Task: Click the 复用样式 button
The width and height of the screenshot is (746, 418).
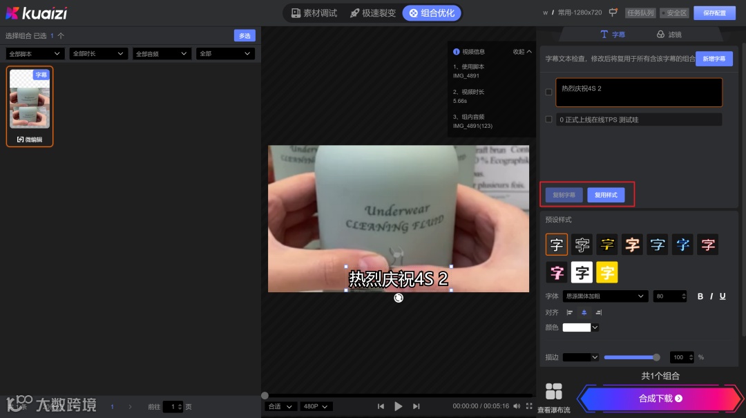Action: [606, 195]
